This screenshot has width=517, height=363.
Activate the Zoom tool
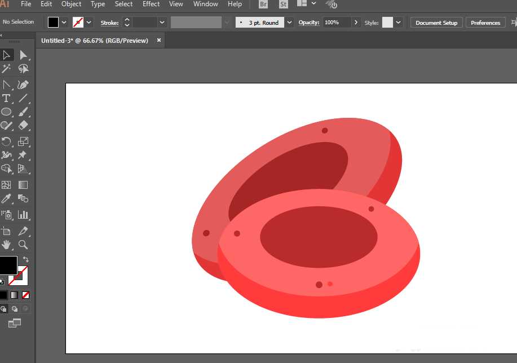coord(23,245)
